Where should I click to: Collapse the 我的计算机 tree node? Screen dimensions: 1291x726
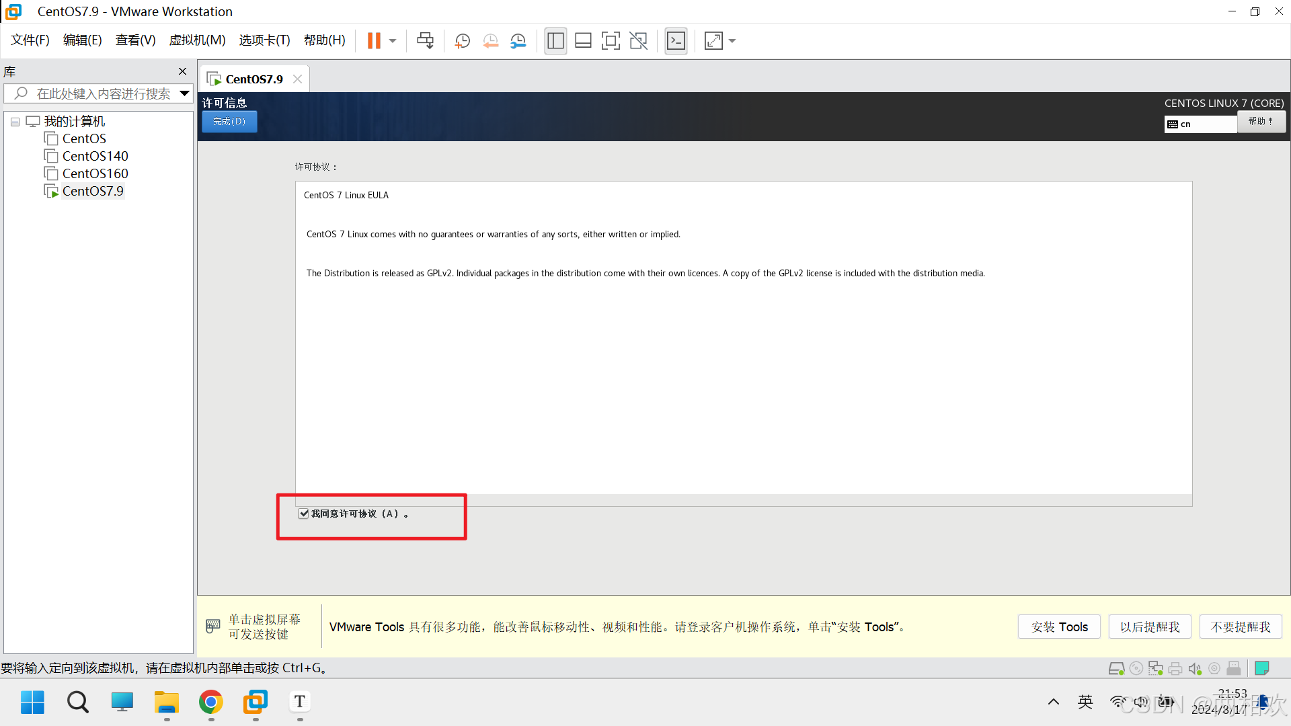[x=15, y=122]
